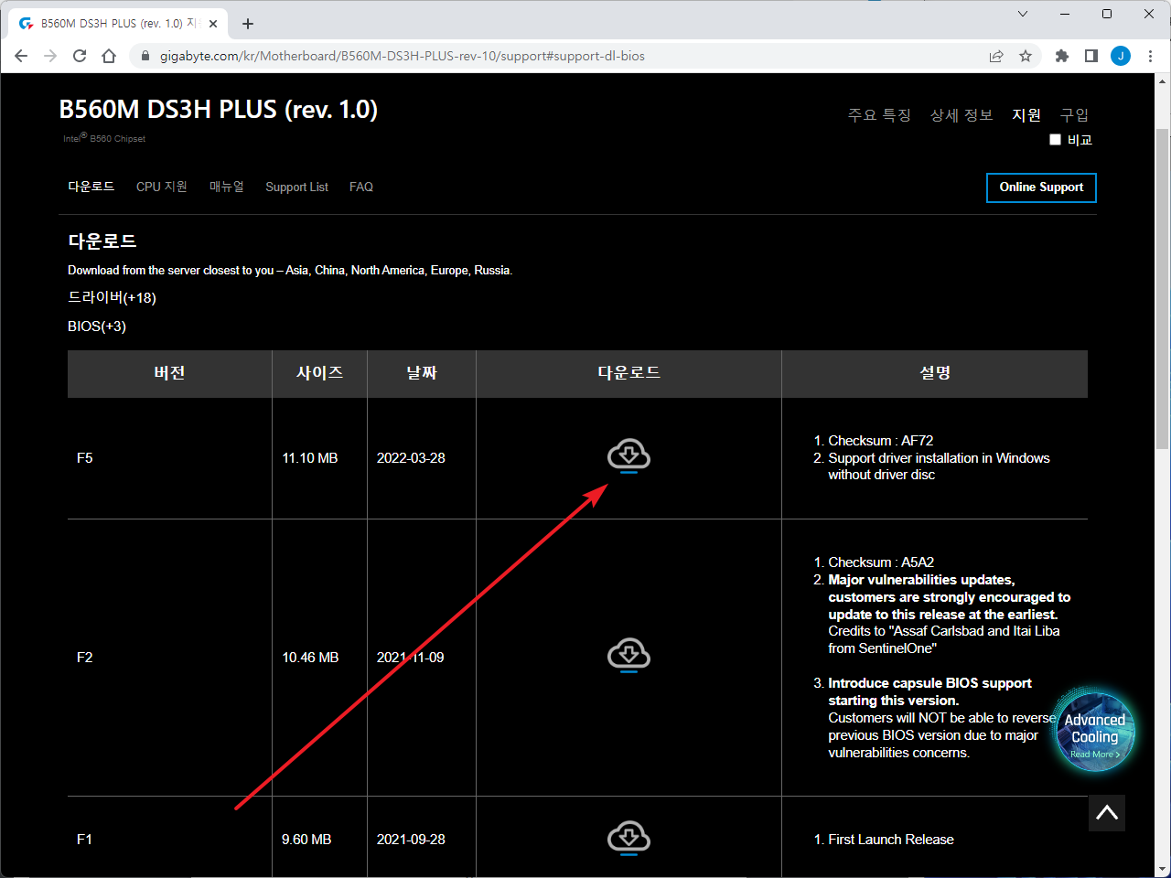Go to the browser home page

(109, 56)
